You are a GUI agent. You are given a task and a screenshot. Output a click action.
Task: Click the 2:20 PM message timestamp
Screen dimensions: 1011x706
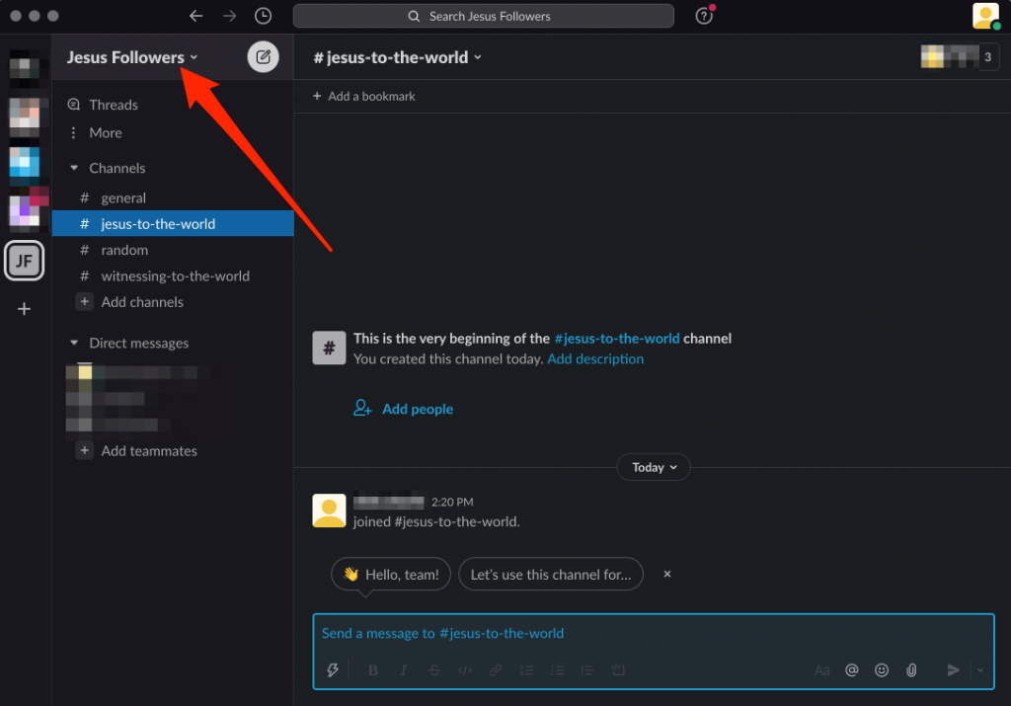click(x=452, y=502)
